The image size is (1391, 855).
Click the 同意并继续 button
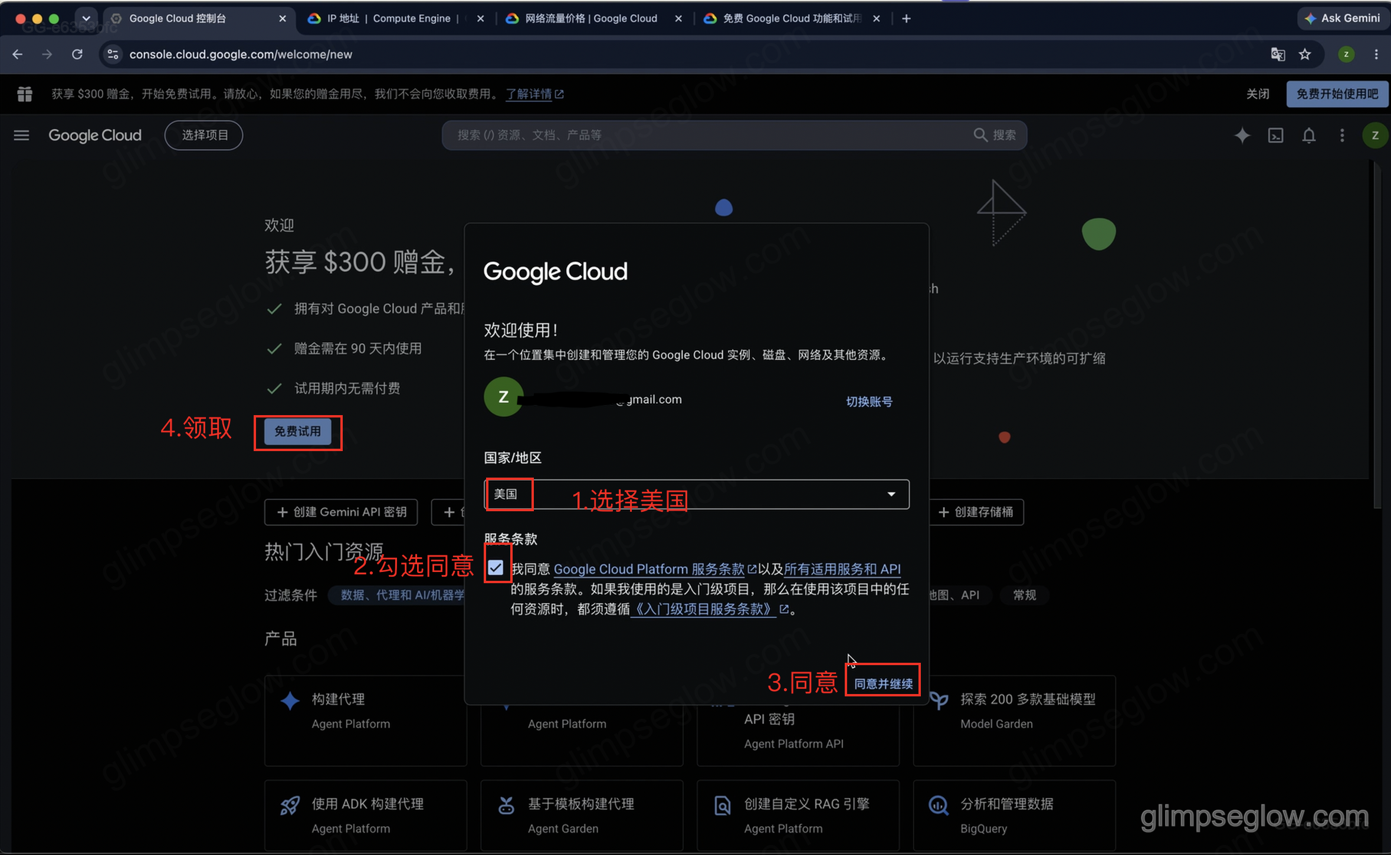[883, 683]
